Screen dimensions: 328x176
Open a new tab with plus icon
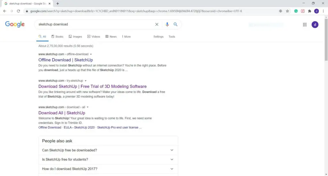point(58,4)
